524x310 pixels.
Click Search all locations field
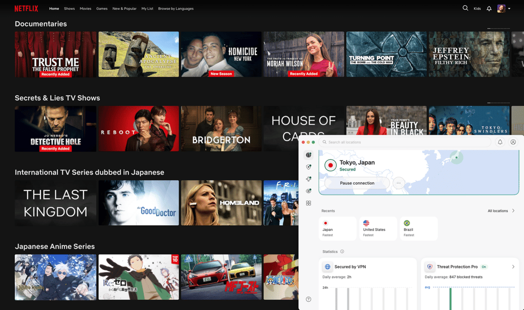405,142
